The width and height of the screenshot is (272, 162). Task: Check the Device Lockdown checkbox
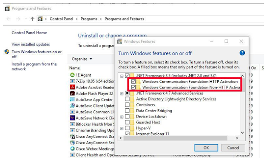(x=127, y=116)
